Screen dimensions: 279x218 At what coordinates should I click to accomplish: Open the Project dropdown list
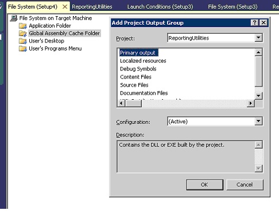(x=258, y=38)
